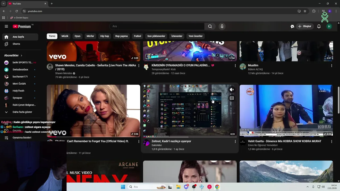This screenshot has width=340, height=191.
Task: Open Chrome apps grid in bookmarks bar
Action: [x=3, y=18]
